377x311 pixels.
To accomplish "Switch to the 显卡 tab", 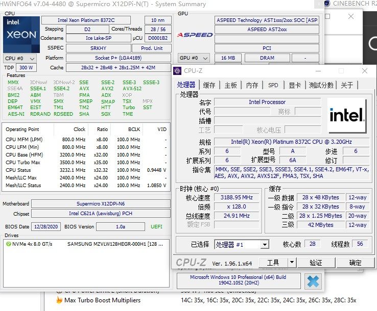I will tap(295, 85).
